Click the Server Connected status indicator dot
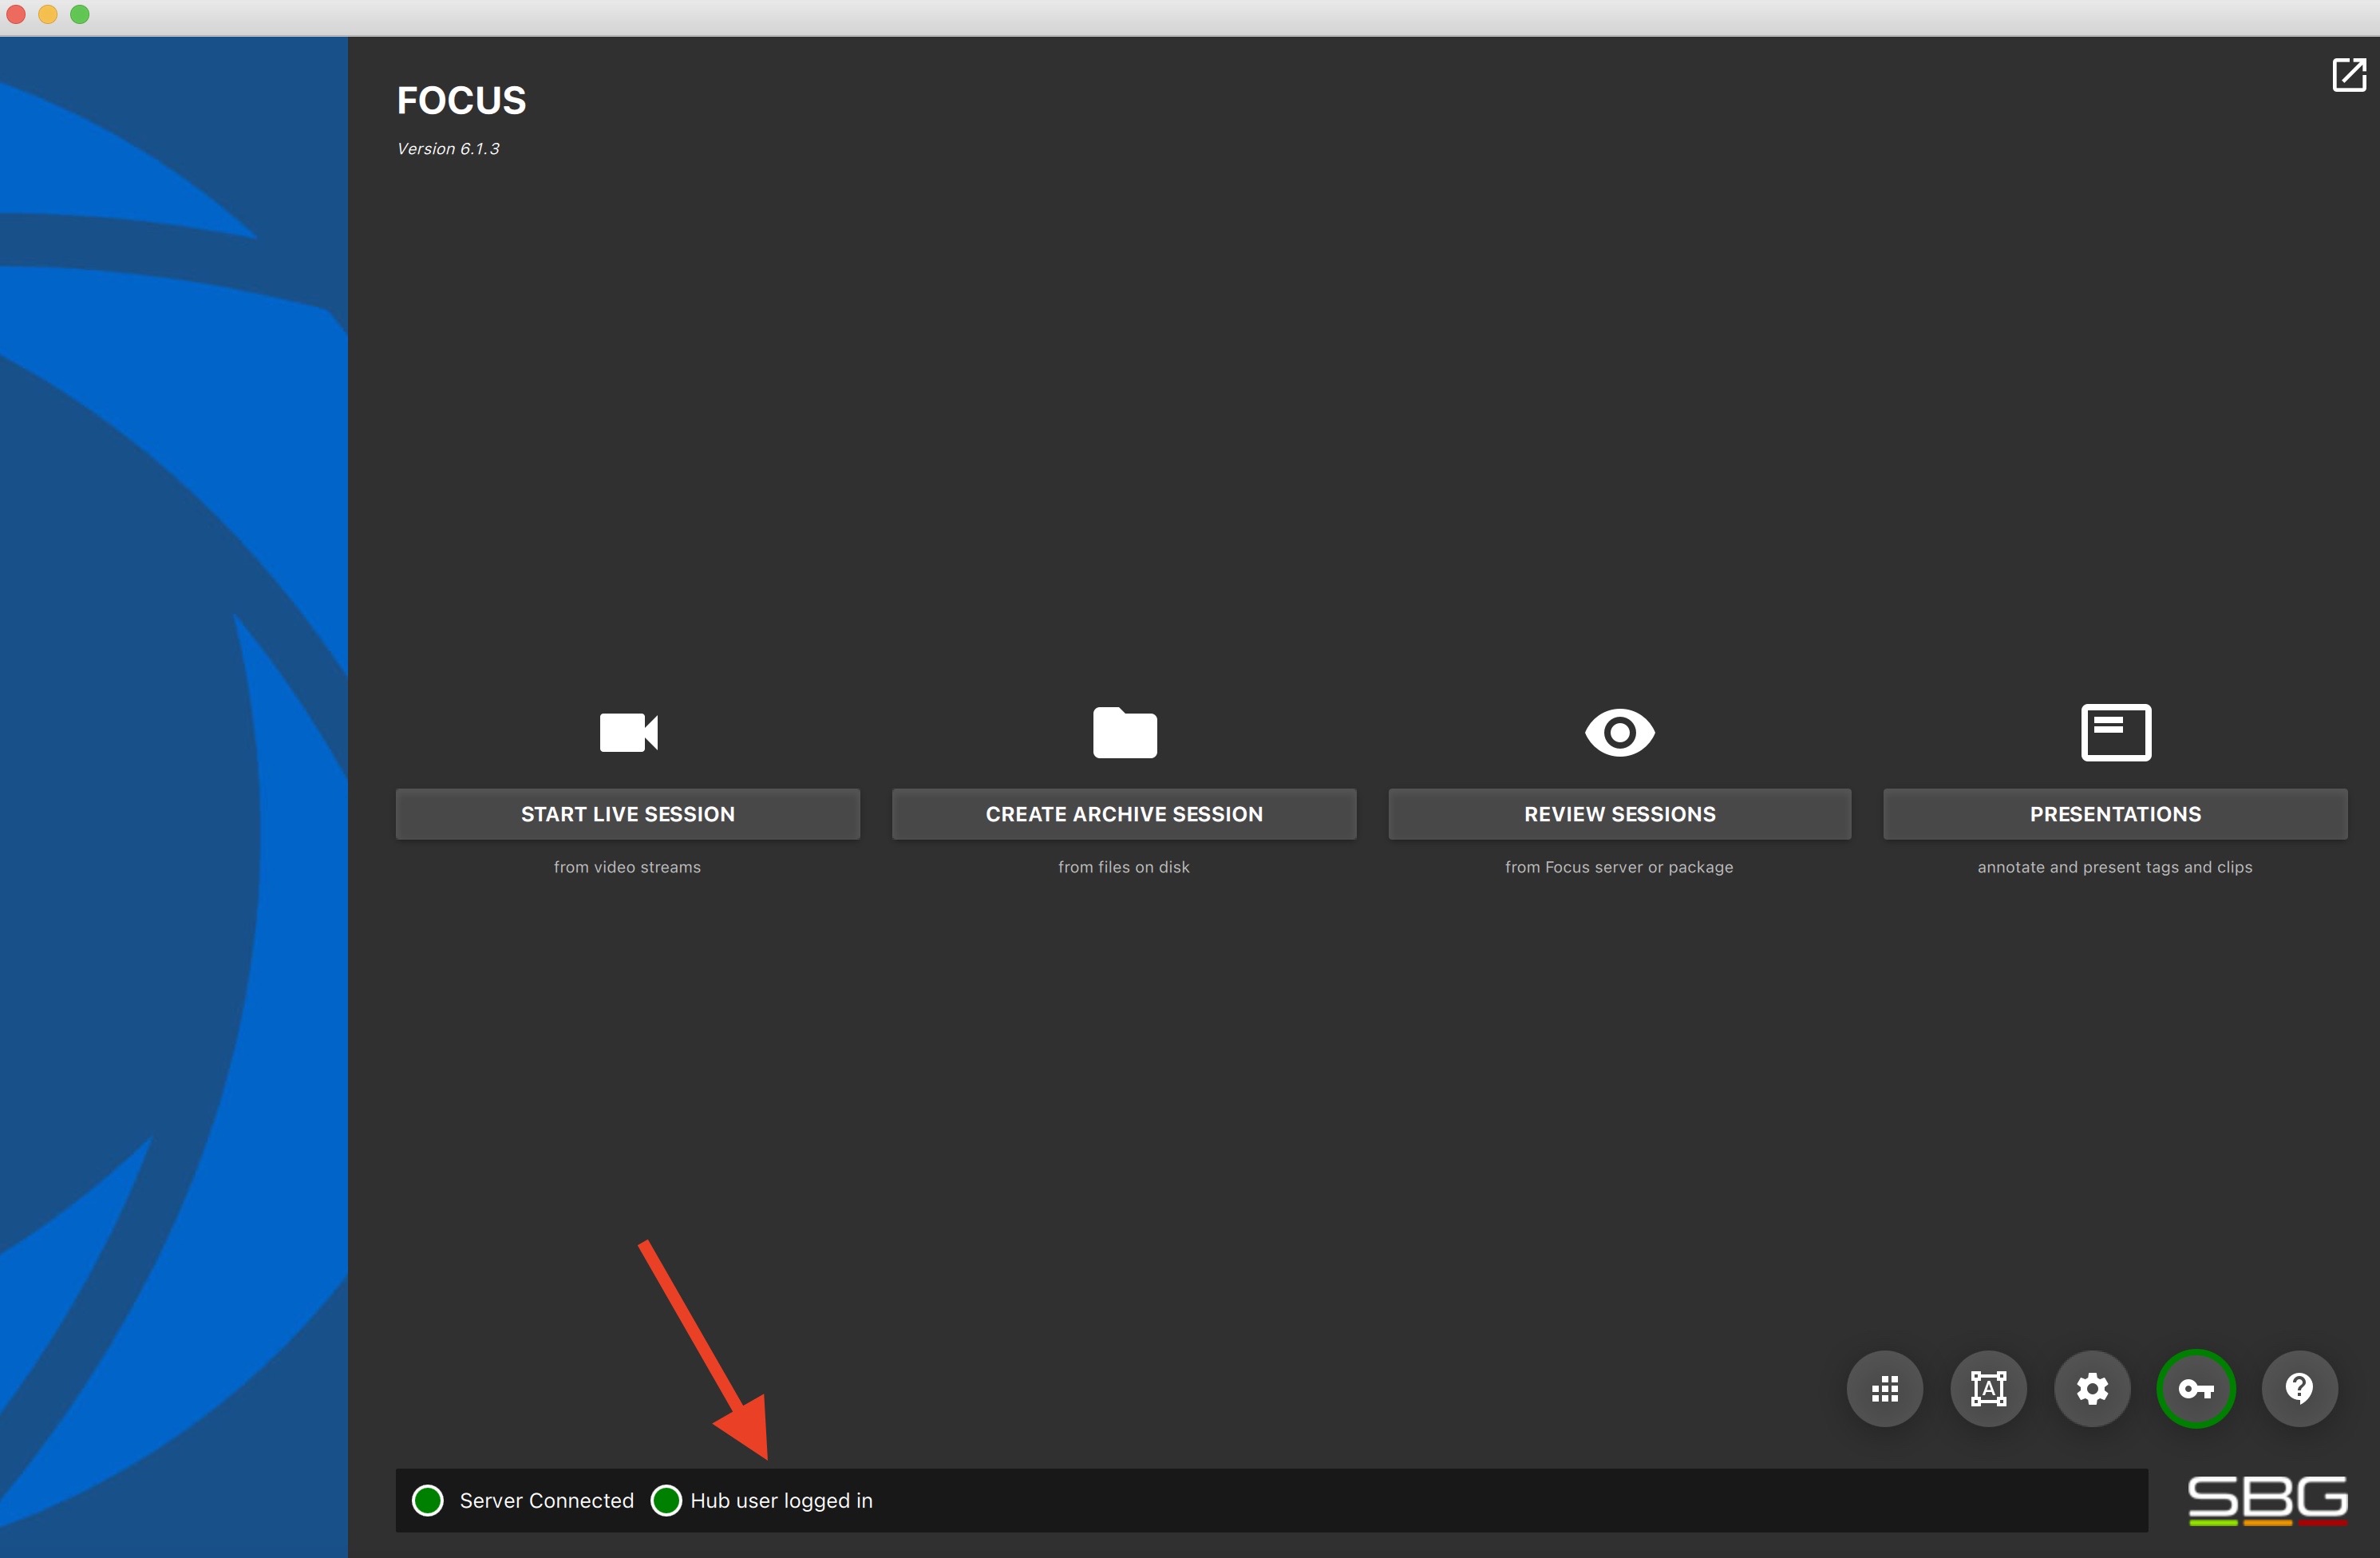This screenshot has height=1558, width=2380. 428,1500
